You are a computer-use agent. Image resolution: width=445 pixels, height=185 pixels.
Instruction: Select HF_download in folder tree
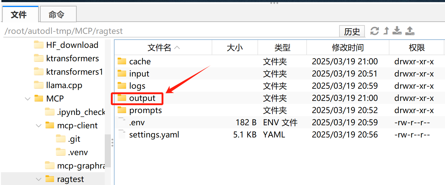click(72, 45)
